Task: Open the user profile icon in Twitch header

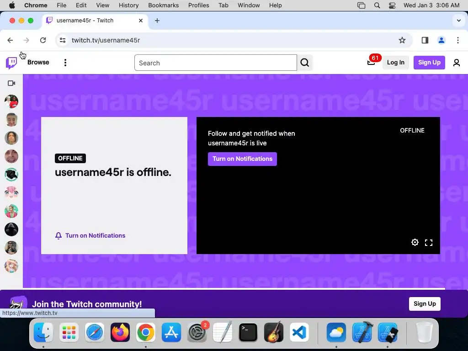Action: coord(457,63)
